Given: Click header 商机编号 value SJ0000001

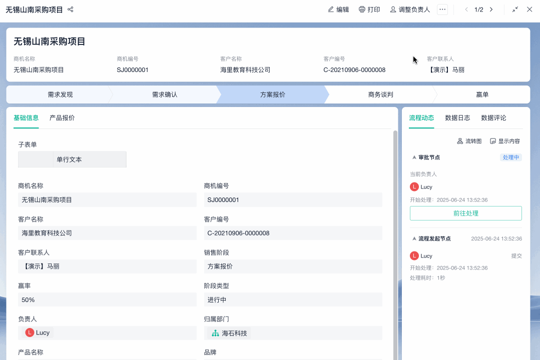Looking at the screenshot, I should coord(133,70).
